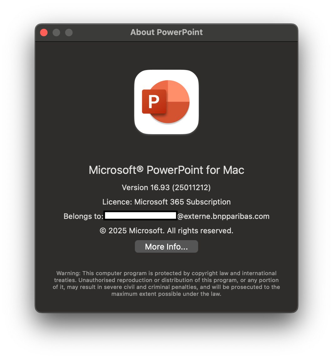This screenshot has height=359, width=333.
Task: Click the Microsoft PowerPoint for Mac heading
Action: point(166,170)
